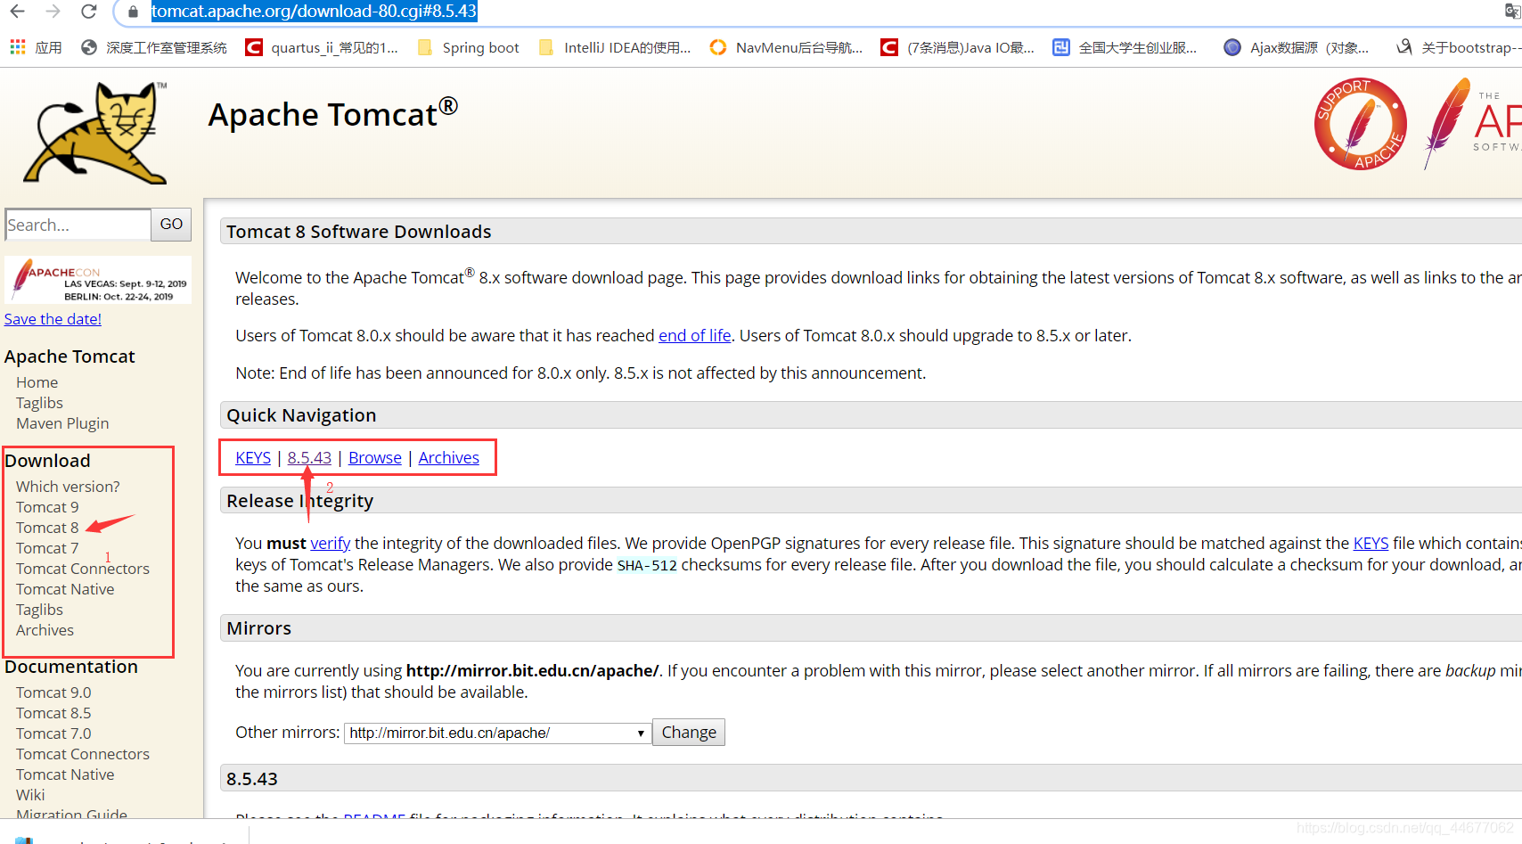
Task: Expand the Other mirrors dropdown
Action: coord(498,733)
